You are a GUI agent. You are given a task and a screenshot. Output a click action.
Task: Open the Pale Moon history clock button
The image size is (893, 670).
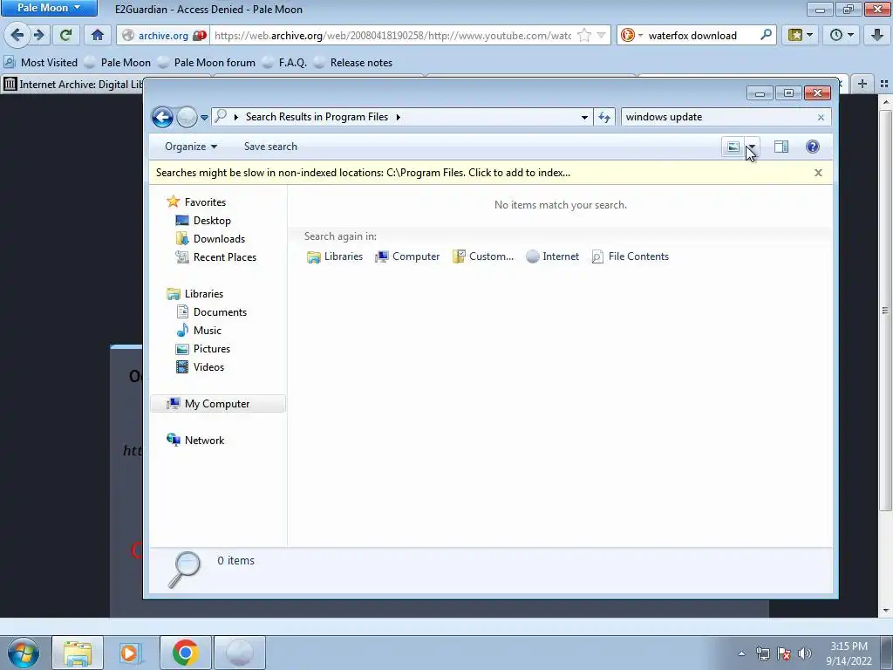click(842, 35)
